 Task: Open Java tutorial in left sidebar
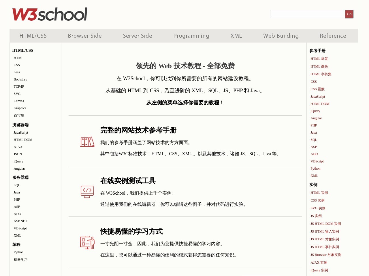17,192
